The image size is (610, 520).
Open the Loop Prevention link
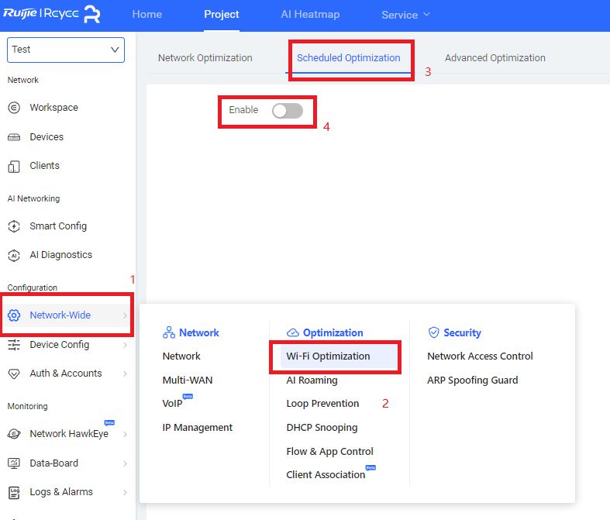coord(322,404)
